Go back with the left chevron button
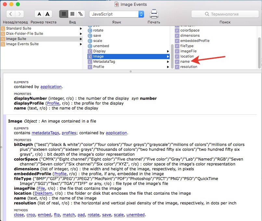This screenshot has width=262, height=221. tap(11, 14)
